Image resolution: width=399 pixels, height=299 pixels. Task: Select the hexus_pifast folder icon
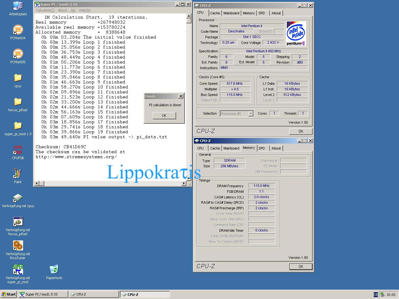(x=18, y=104)
